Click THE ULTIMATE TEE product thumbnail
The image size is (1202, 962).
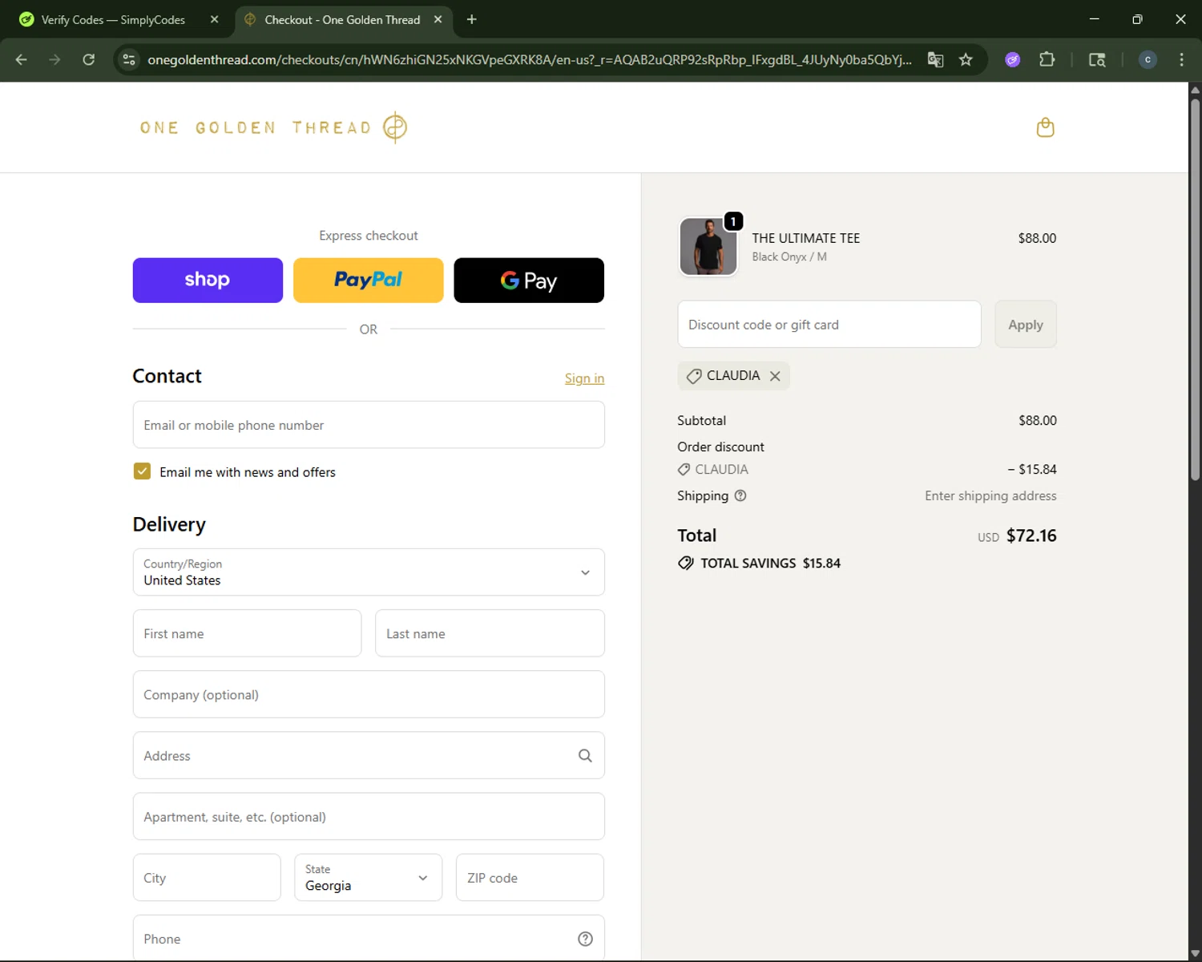(708, 247)
